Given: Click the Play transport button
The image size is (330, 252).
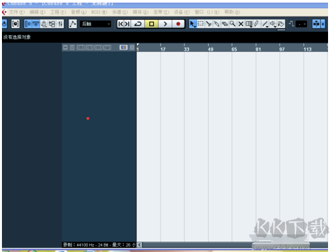Looking at the screenshot, I should click(x=165, y=24).
